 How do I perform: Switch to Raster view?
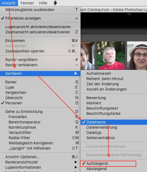(x=40, y=82)
